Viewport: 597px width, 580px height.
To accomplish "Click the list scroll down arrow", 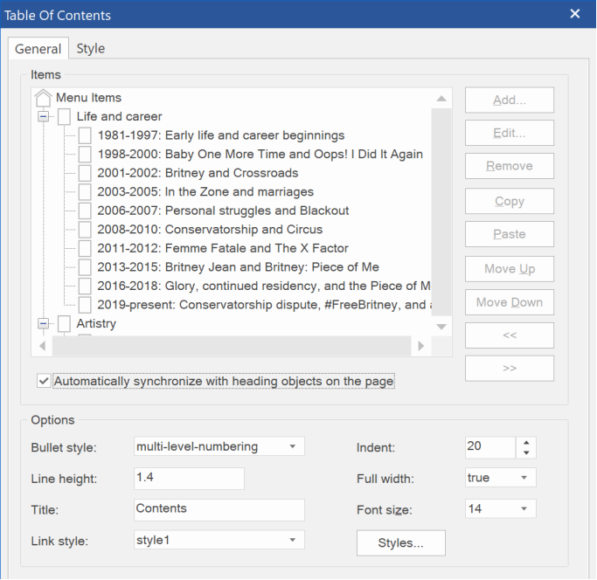I will coord(441,327).
